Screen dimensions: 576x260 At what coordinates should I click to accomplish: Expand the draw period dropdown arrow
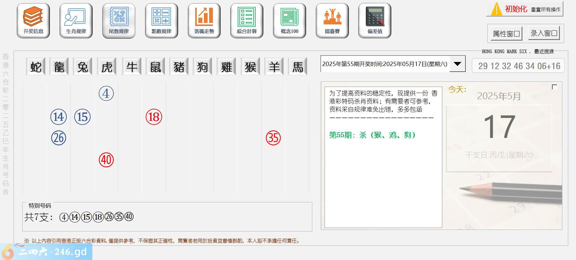point(457,64)
